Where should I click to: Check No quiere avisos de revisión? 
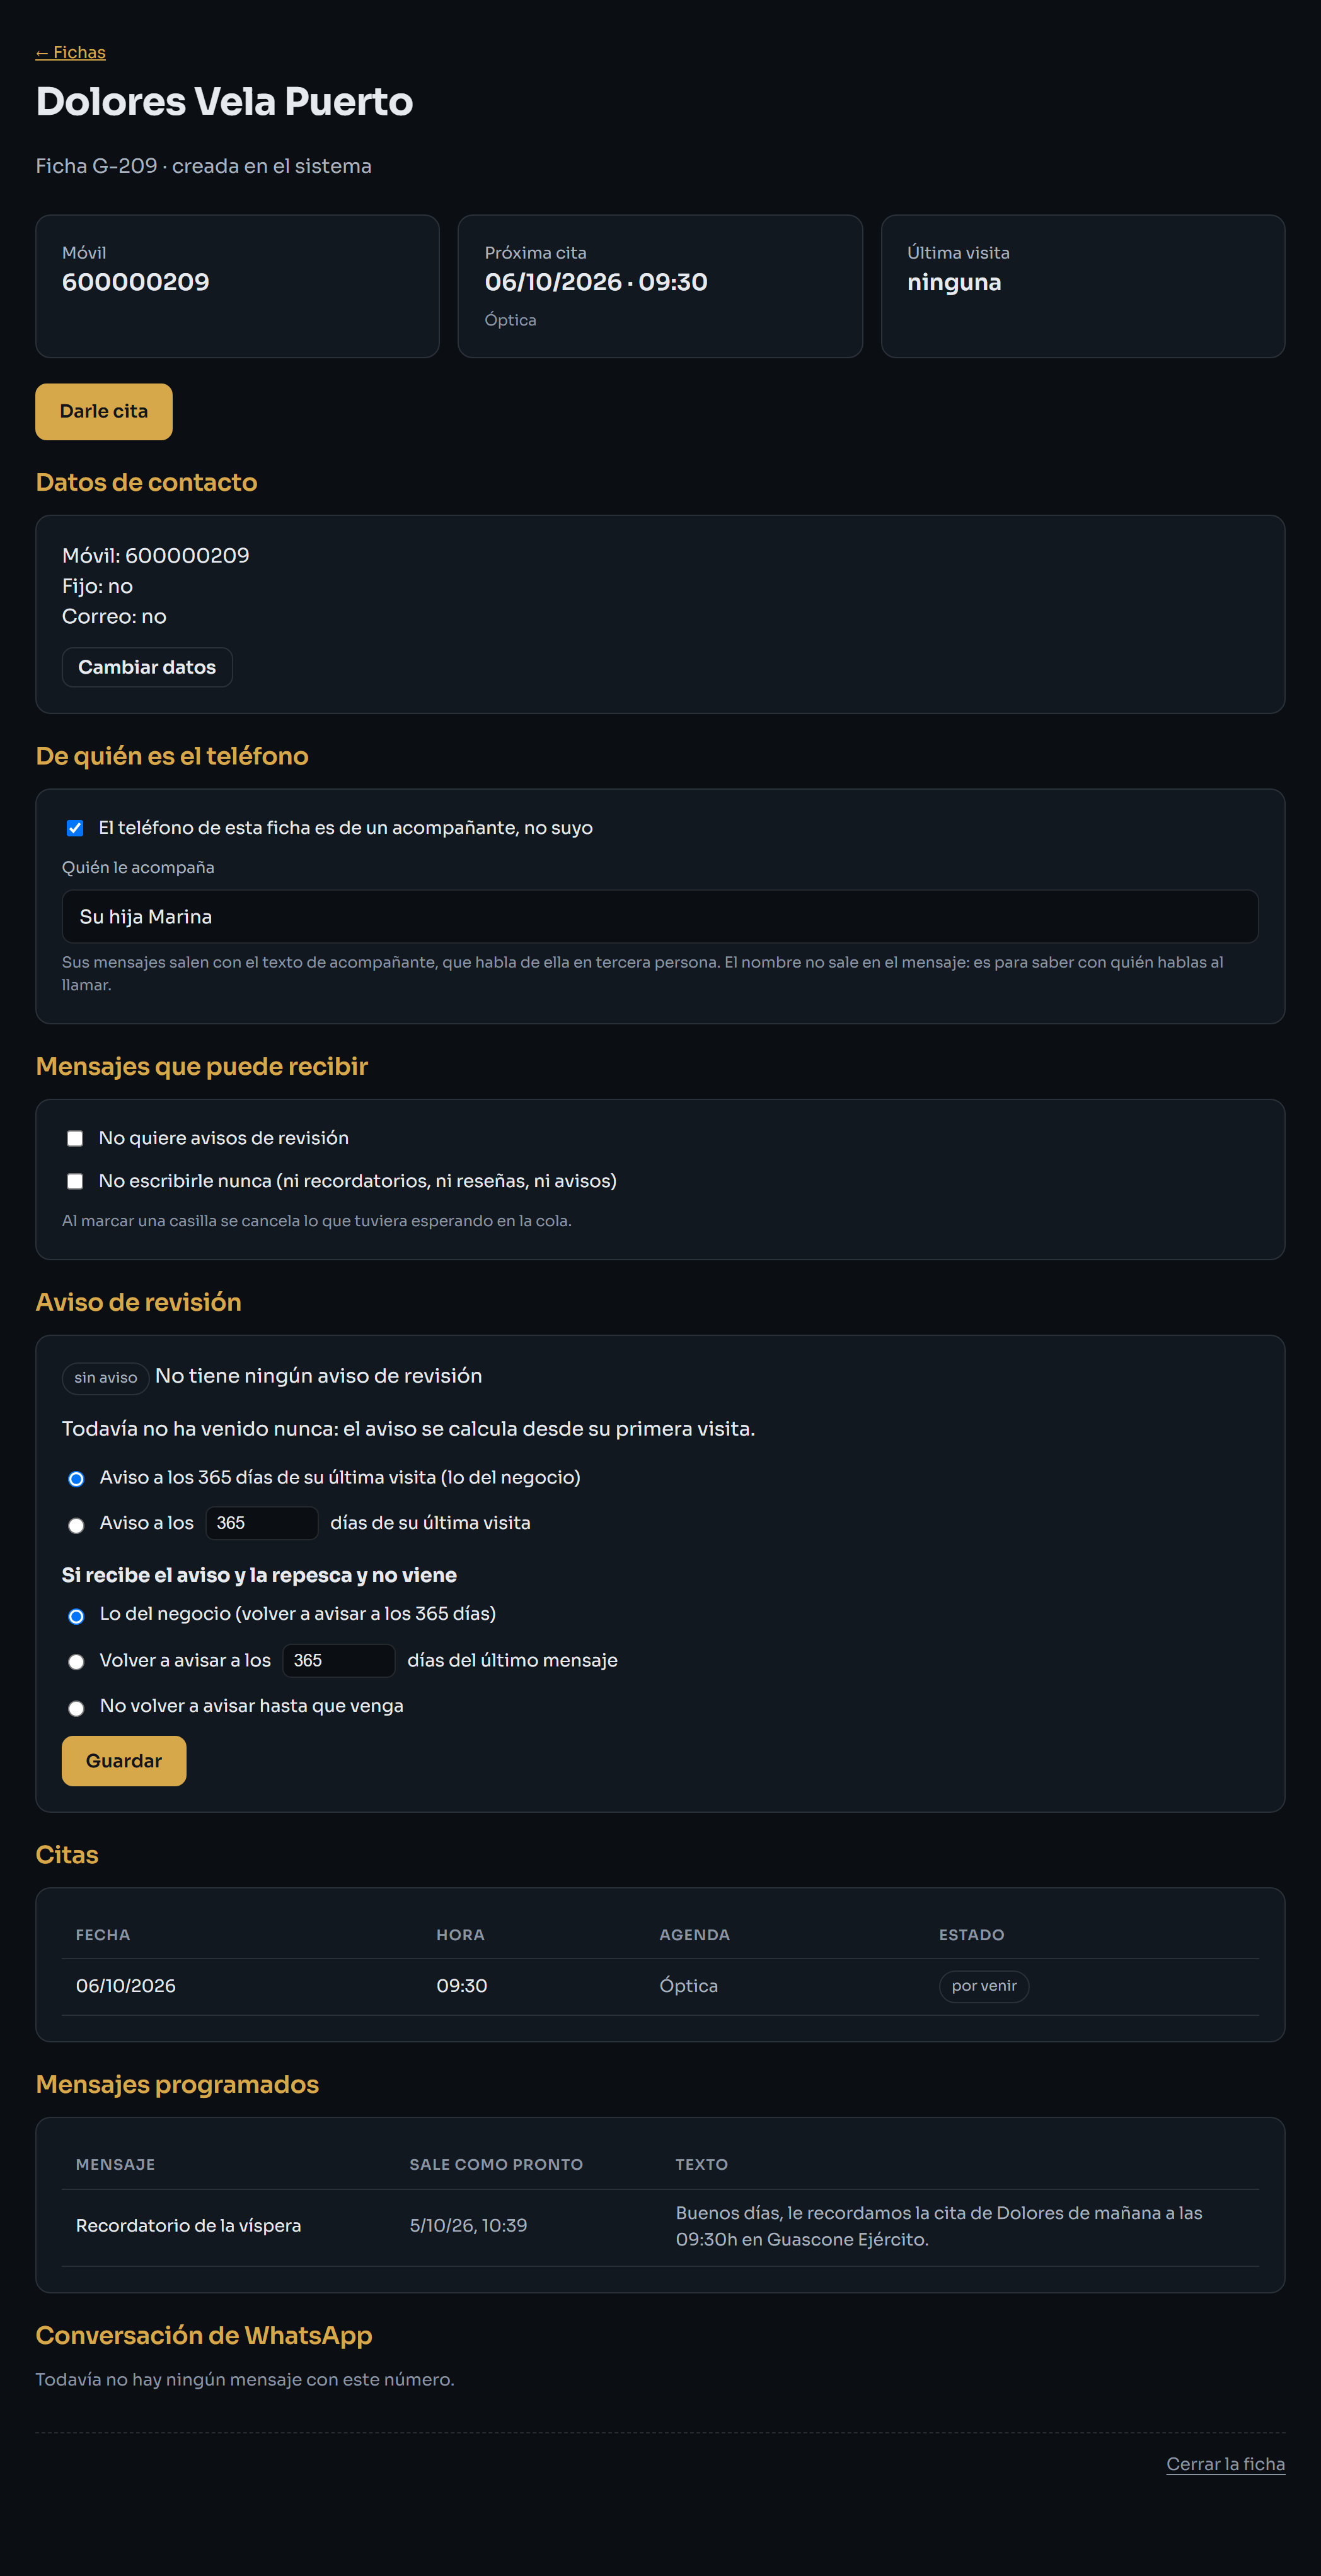[x=75, y=1138]
